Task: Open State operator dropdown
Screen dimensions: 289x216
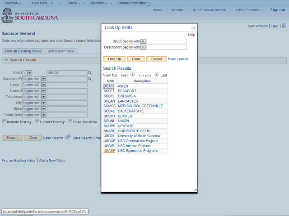Action: coord(43,109)
